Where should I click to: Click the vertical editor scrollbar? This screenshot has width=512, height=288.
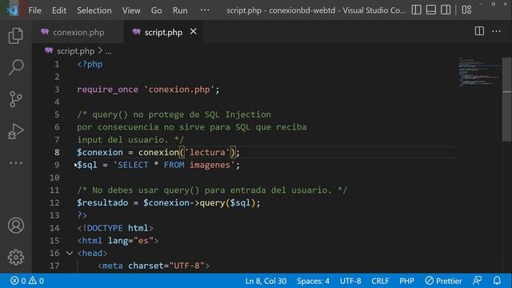[506, 99]
